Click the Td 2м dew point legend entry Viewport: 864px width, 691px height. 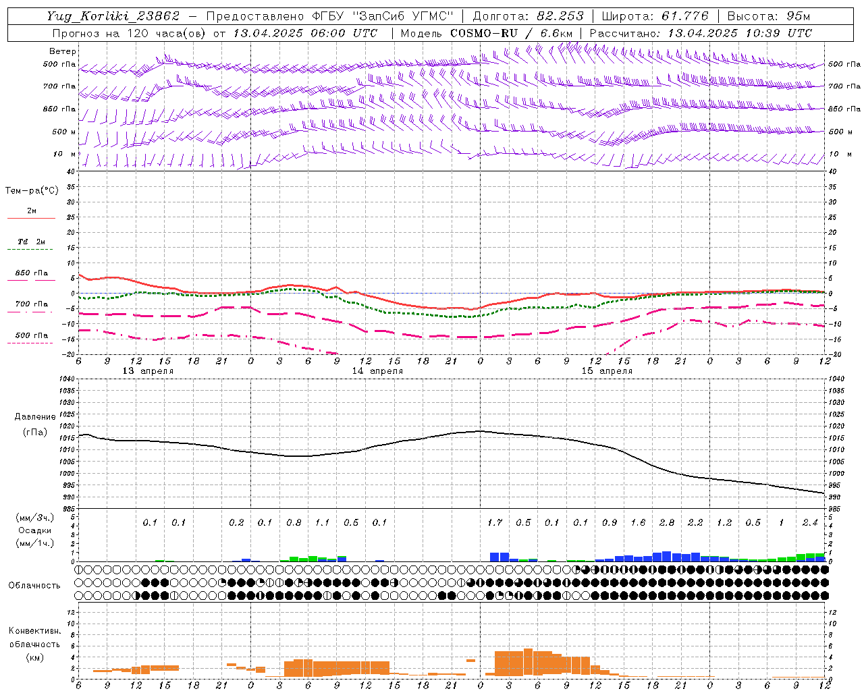click(32, 242)
